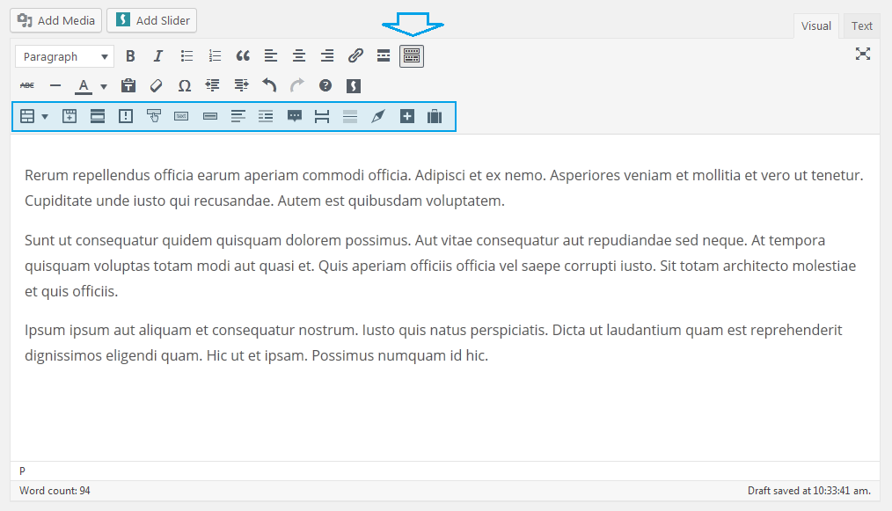Insert the speech bubble shortcode

pyautogui.click(x=294, y=116)
